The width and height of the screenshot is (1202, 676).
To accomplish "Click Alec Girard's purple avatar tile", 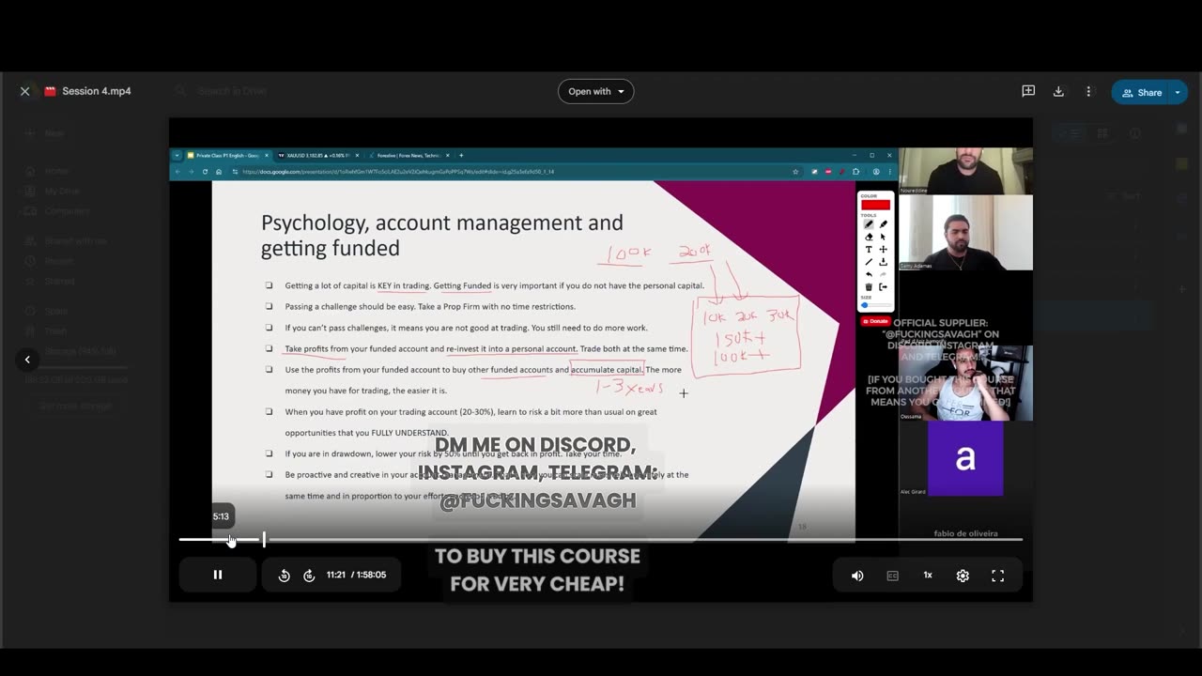I will (965, 458).
